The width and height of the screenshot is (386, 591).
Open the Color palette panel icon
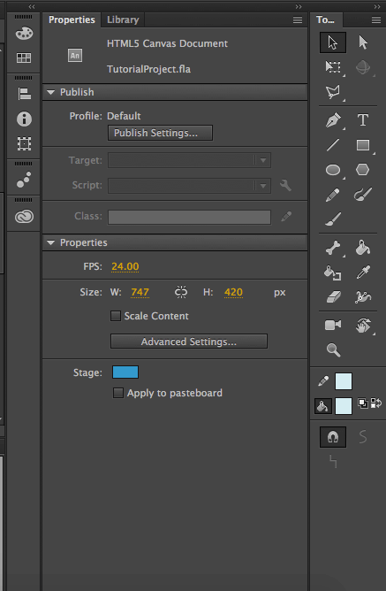coord(24,33)
